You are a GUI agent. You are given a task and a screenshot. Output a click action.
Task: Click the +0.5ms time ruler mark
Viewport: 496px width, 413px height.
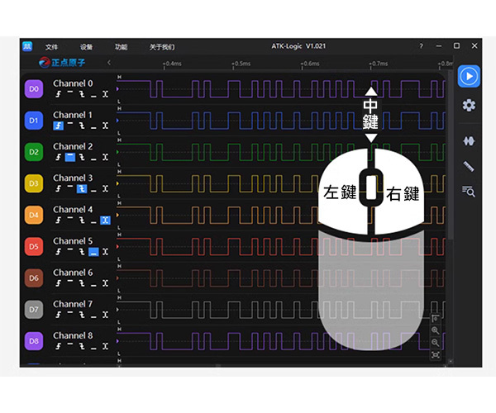(x=241, y=64)
